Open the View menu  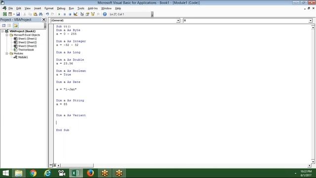tap(28, 8)
